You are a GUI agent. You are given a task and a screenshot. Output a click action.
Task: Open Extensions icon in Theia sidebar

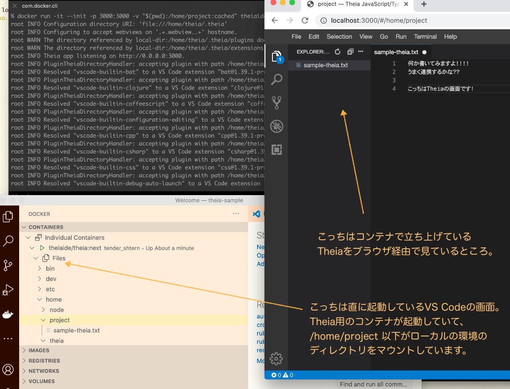(x=277, y=150)
